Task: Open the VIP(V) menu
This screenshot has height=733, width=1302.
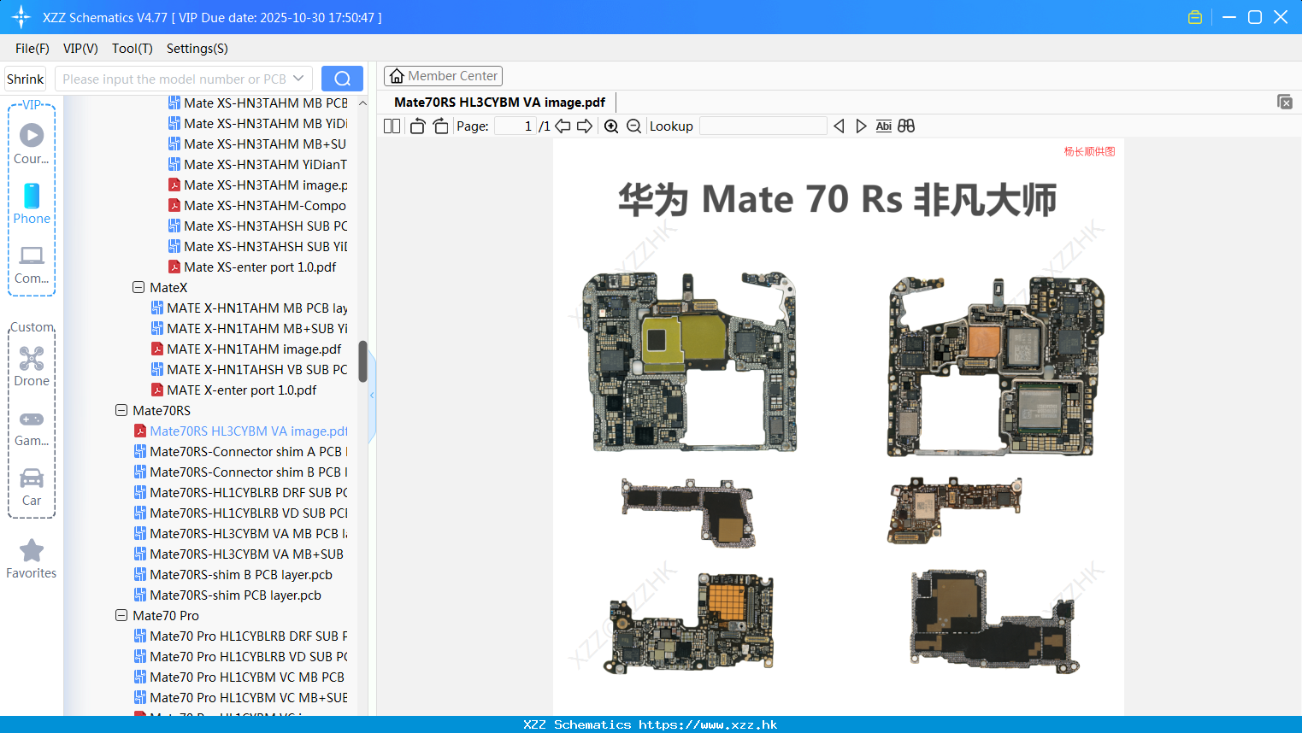Action: pos(80,49)
